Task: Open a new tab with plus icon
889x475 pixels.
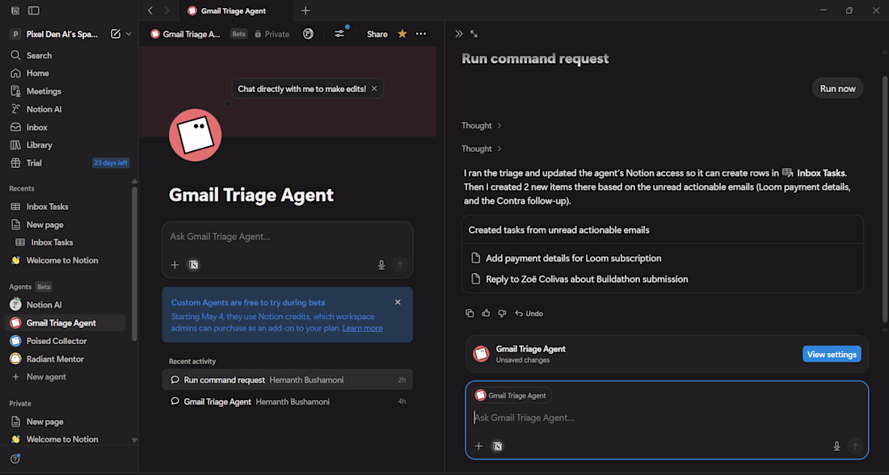Action: (x=305, y=11)
